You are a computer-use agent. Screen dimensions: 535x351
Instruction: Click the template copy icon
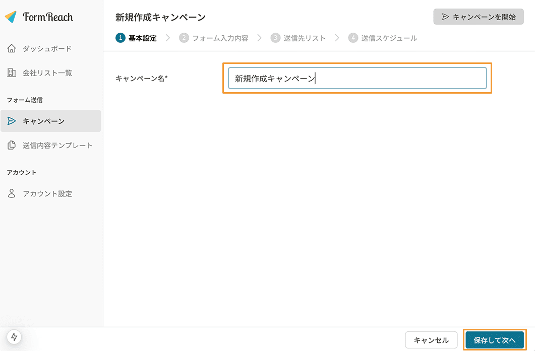(x=12, y=145)
